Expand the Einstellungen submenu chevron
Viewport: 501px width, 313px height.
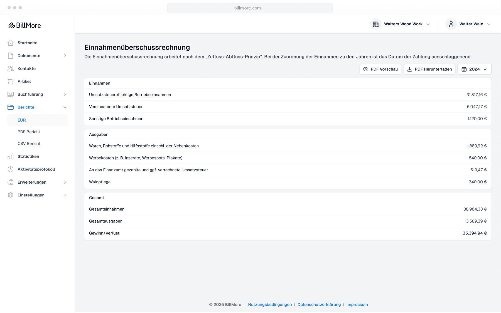tap(65, 195)
